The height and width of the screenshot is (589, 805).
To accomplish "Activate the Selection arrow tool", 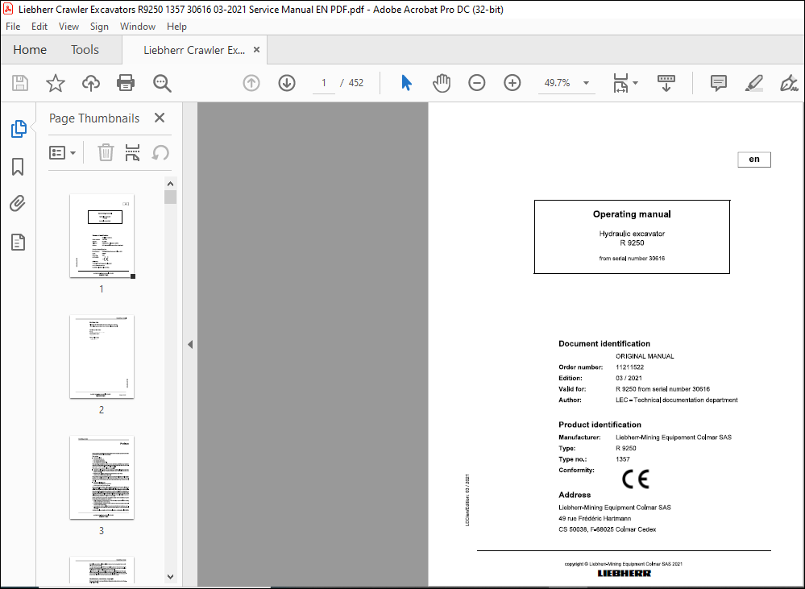I will [406, 83].
